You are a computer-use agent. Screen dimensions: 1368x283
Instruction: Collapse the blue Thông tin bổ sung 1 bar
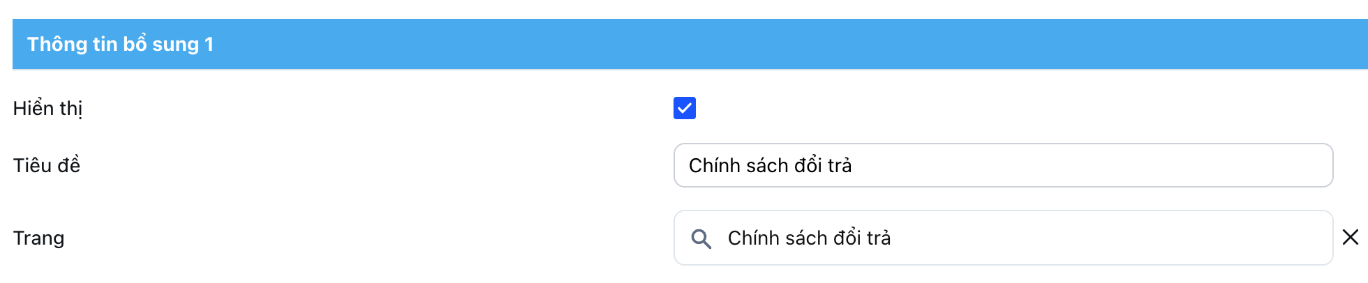[x=690, y=44]
